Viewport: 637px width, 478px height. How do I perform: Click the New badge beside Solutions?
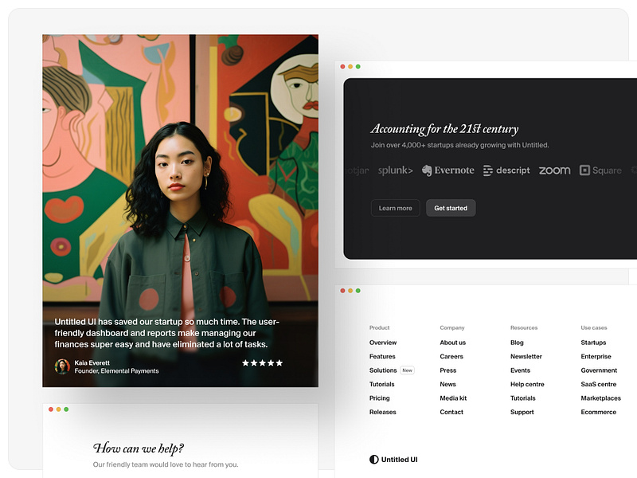coord(407,370)
